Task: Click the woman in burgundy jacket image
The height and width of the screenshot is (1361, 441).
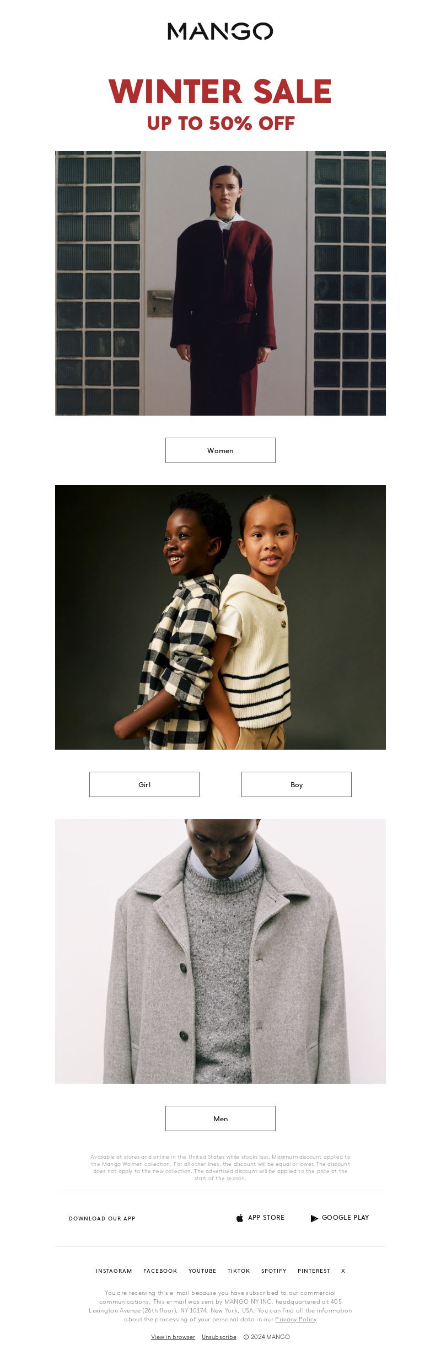Action: [220, 283]
